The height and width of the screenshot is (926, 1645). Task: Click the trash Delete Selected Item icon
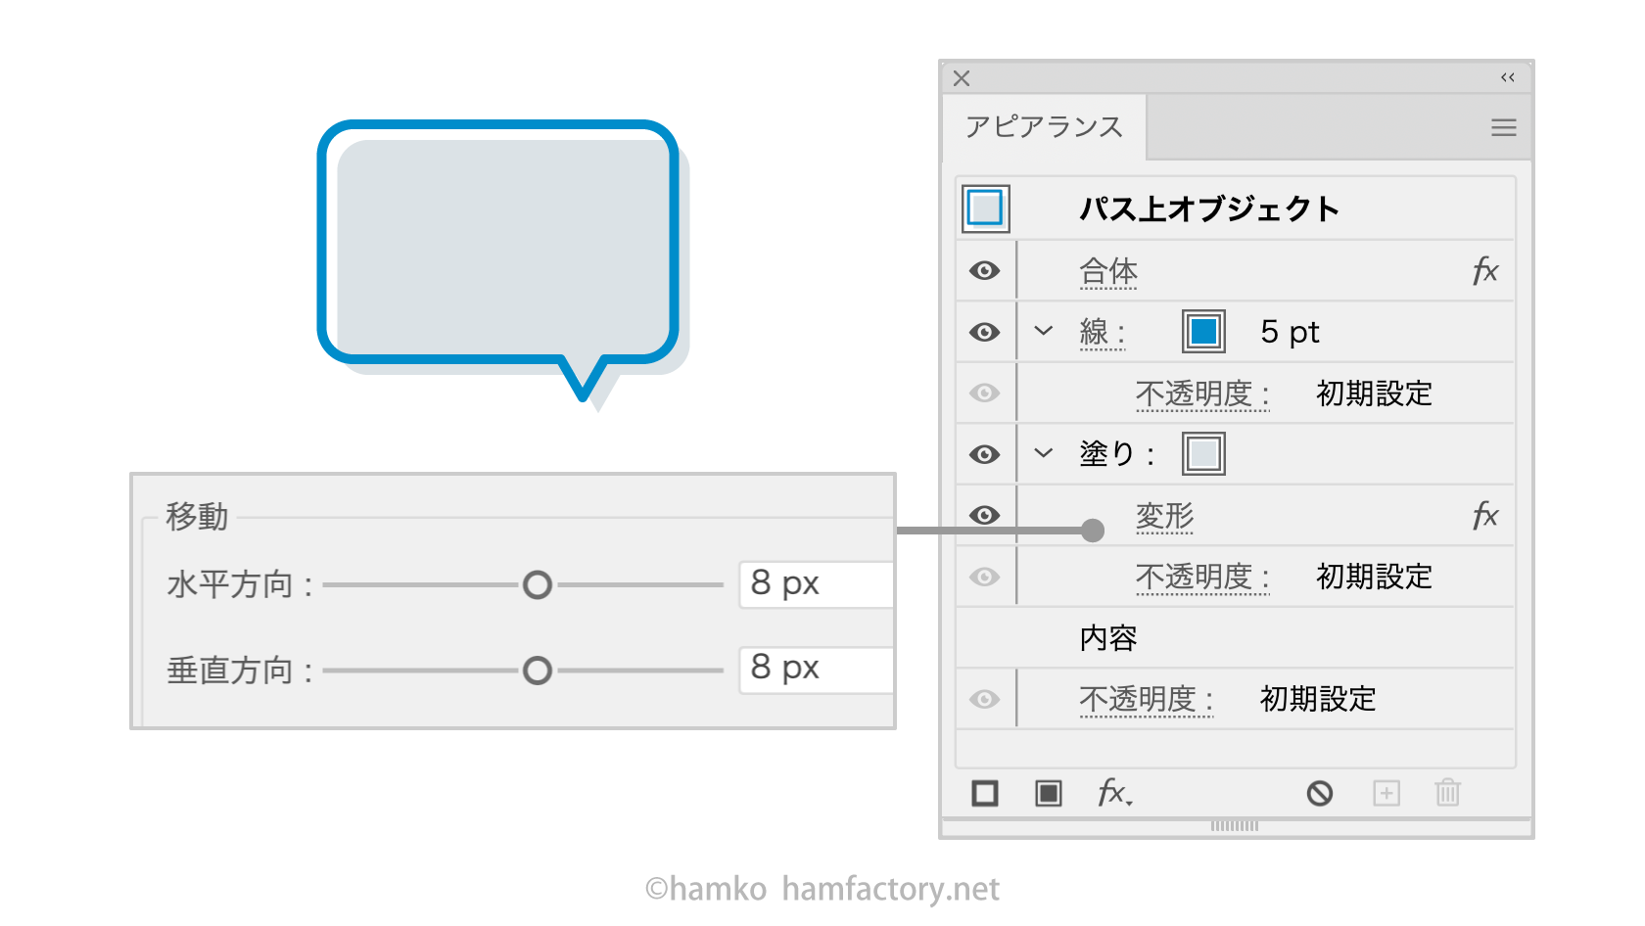pos(1447,793)
